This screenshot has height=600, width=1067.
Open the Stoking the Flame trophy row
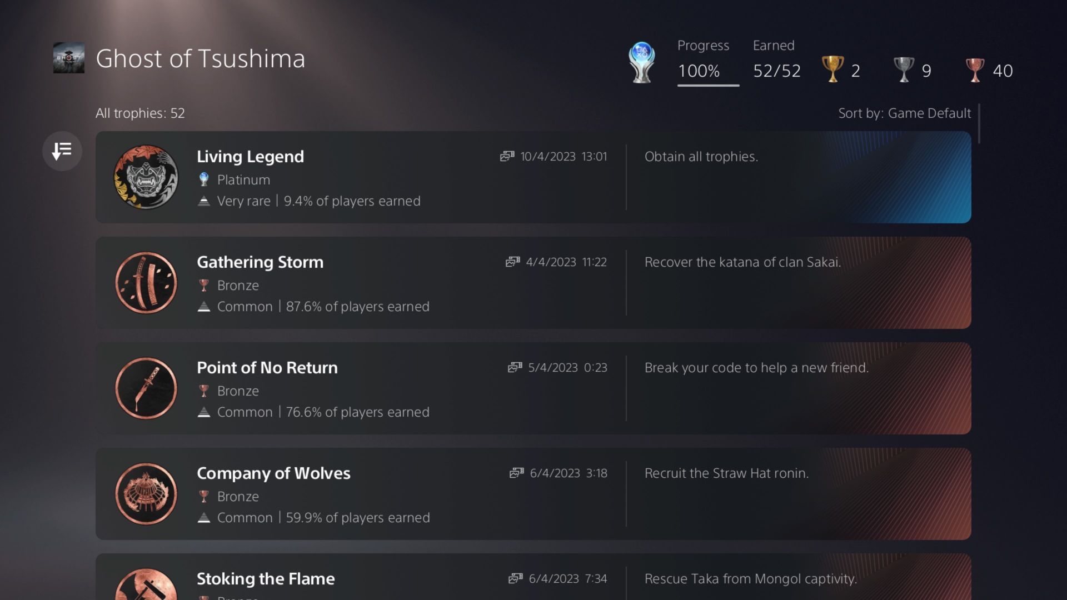533,577
